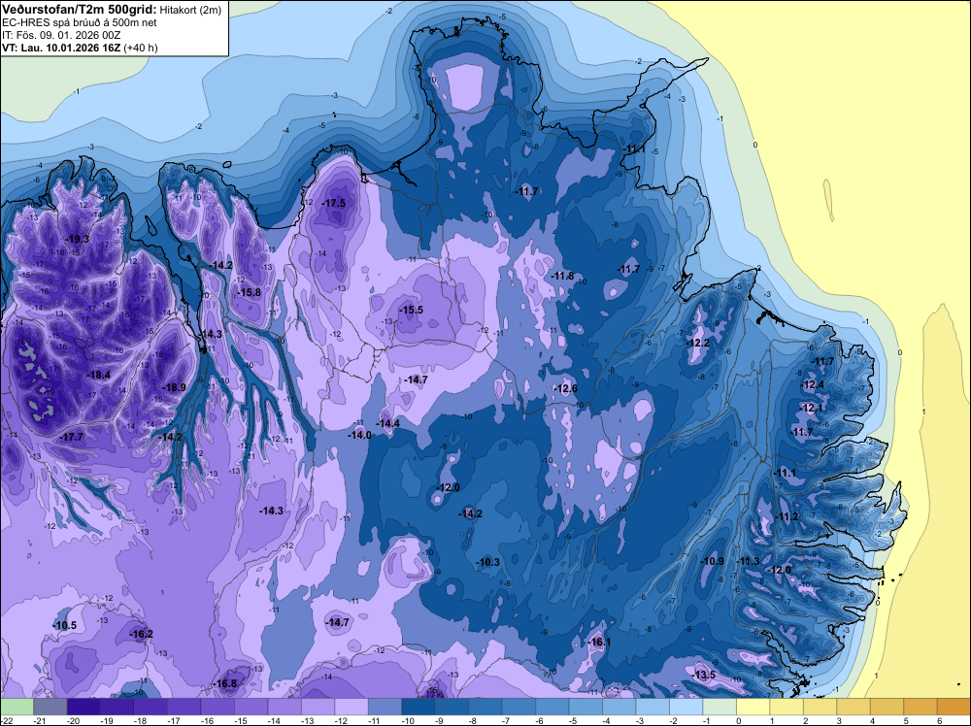
Task: Click the -16.2 temperature value
Action: coord(141,634)
